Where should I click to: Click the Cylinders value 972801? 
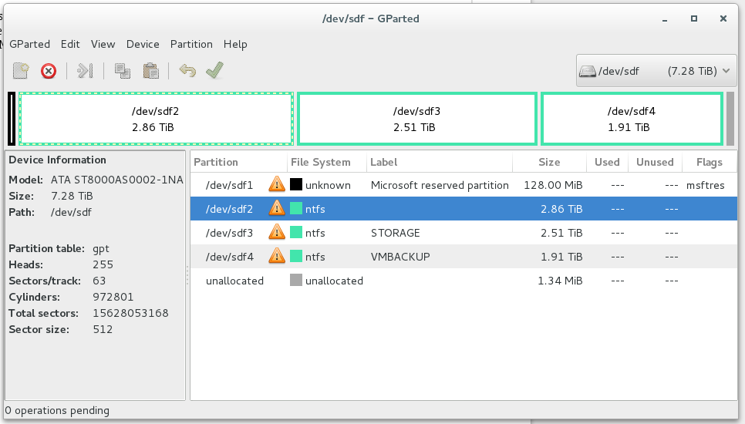coord(113,298)
